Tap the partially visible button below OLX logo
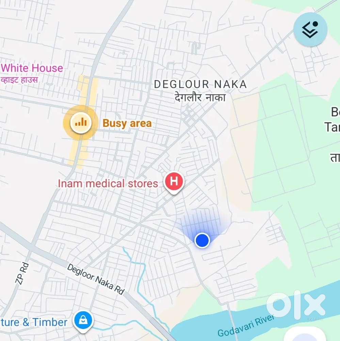The image size is (340, 341). pos(305,334)
